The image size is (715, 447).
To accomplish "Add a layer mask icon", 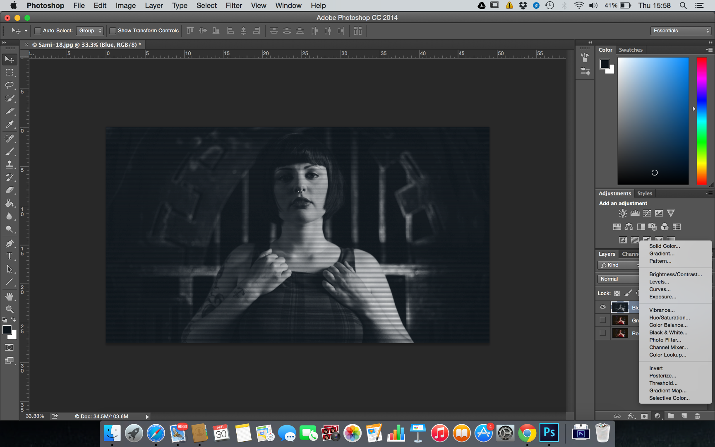I will pyautogui.click(x=644, y=416).
